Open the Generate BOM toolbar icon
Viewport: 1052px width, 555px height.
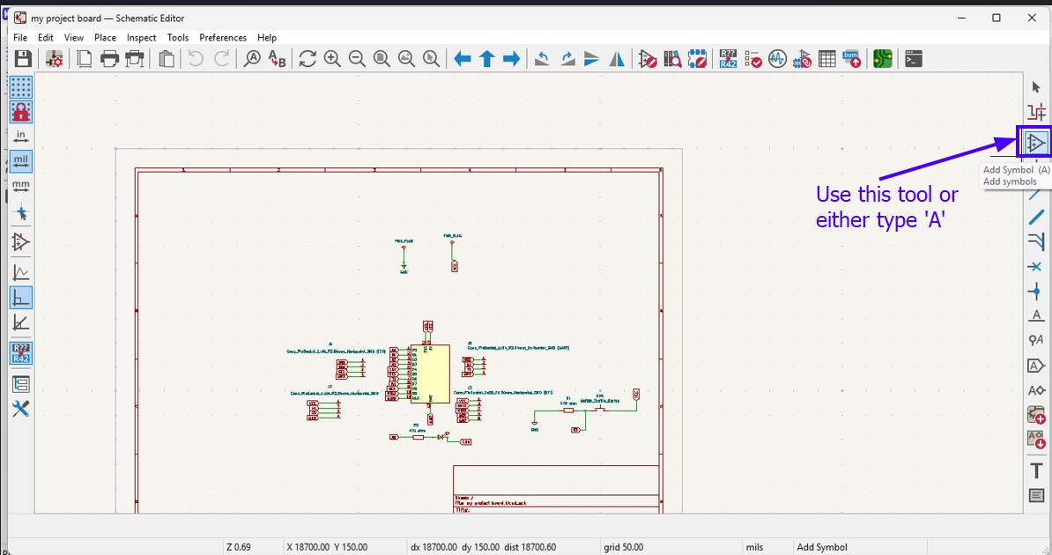point(851,58)
